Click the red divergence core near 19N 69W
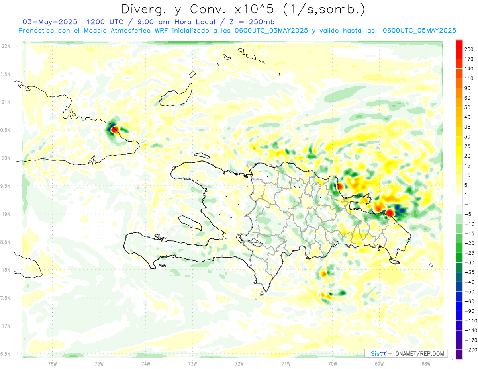This screenshot has height=369, width=478. point(390,213)
